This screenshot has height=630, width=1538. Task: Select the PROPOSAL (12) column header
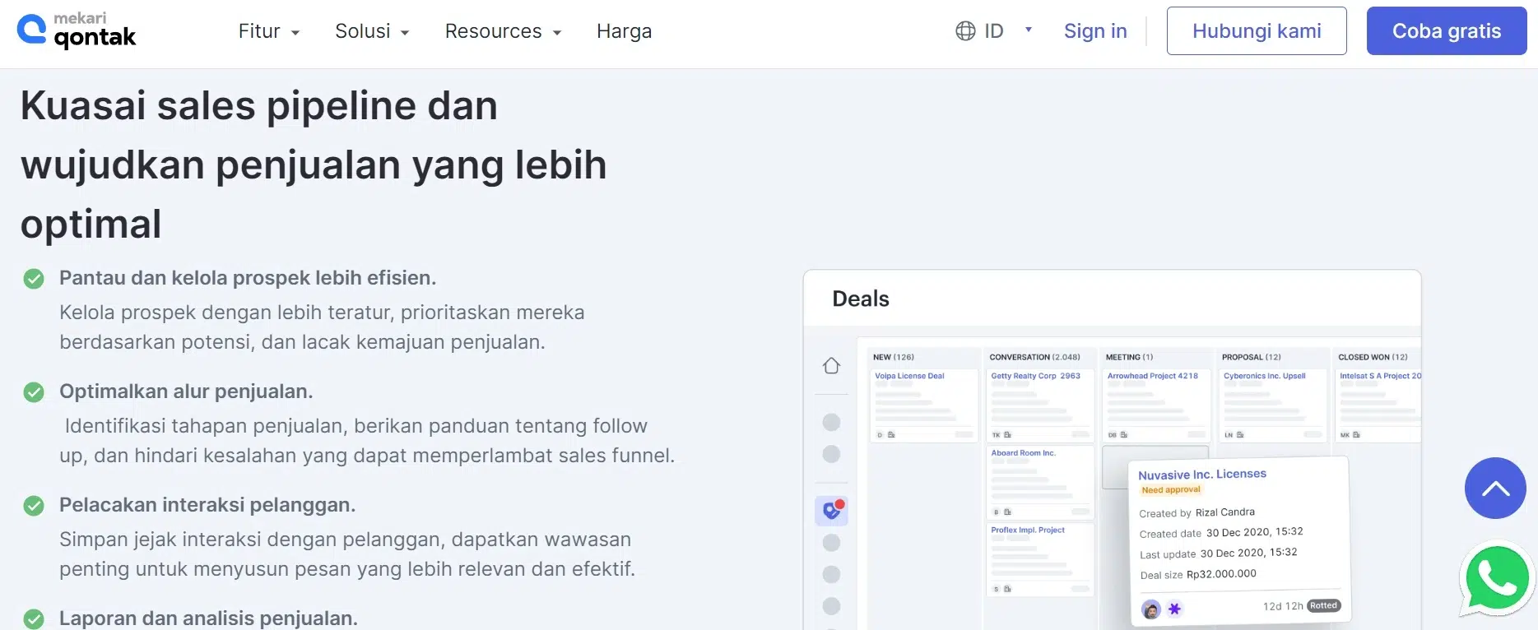click(1251, 357)
